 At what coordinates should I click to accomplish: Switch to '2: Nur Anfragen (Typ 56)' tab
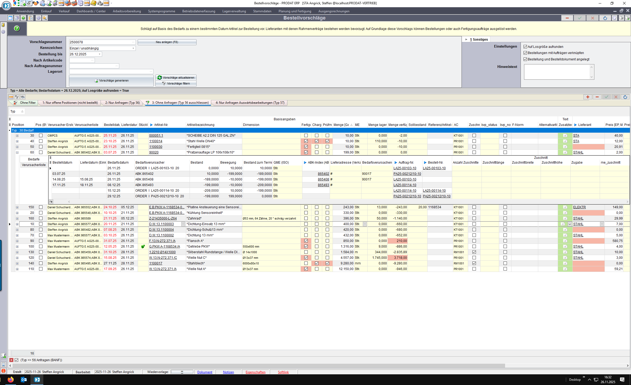point(122,103)
